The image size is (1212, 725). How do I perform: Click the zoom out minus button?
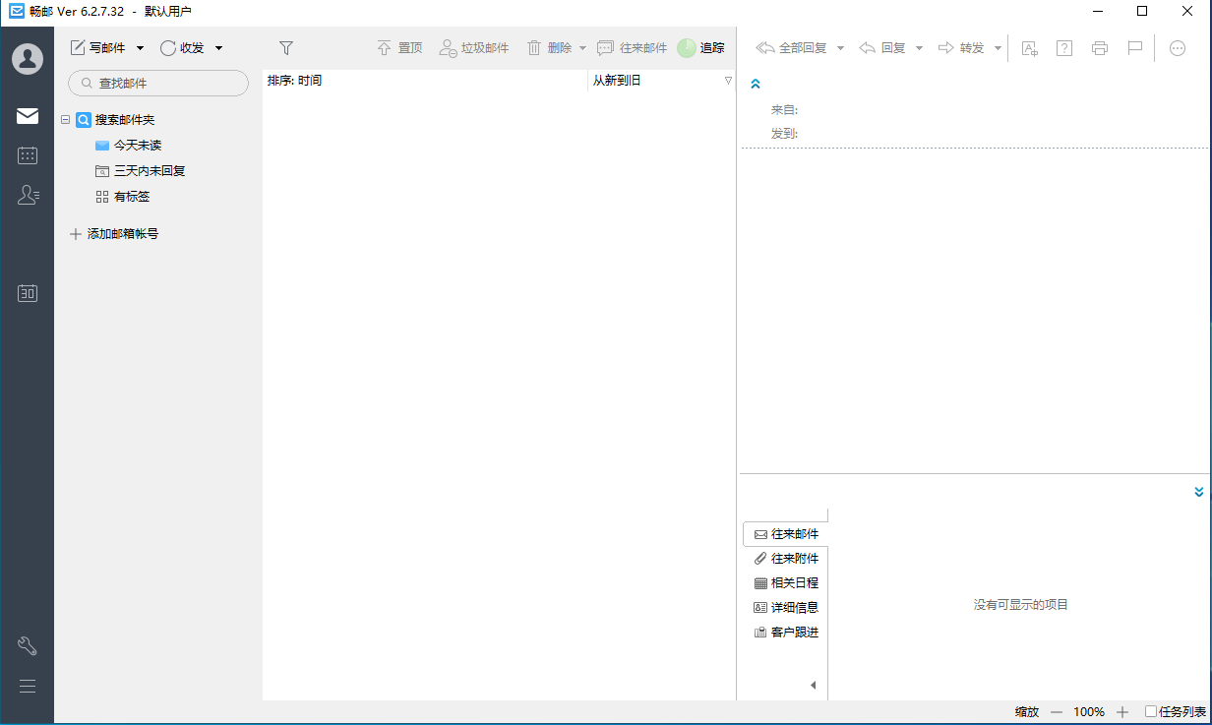pos(1057,712)
